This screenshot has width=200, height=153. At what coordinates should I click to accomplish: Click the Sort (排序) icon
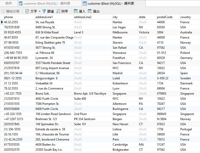point(58,11)
